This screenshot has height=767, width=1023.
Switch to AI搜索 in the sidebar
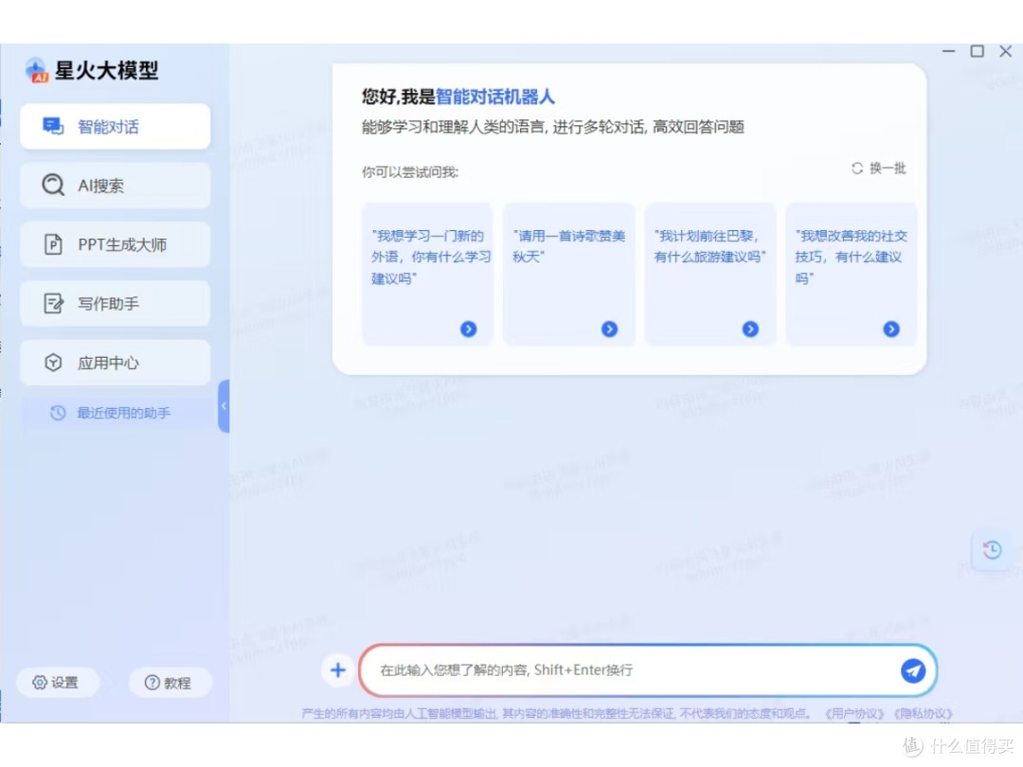[115, 186]
